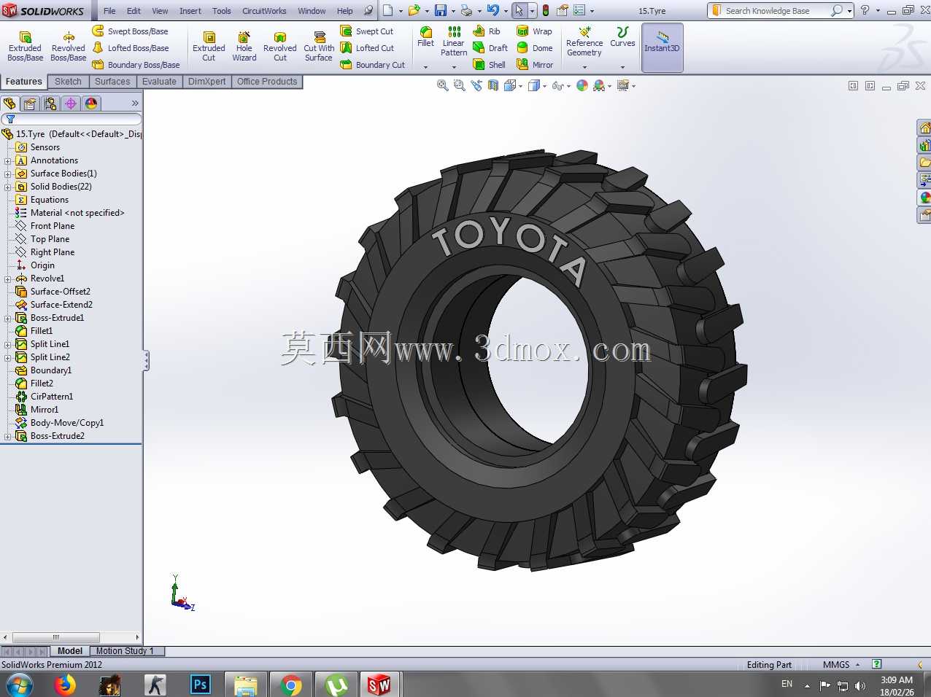Open the ConfigurationManager panel tab

tap(50, 104)
